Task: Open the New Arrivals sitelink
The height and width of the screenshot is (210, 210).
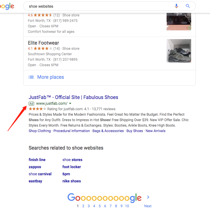Action: [x=155, y=131]
